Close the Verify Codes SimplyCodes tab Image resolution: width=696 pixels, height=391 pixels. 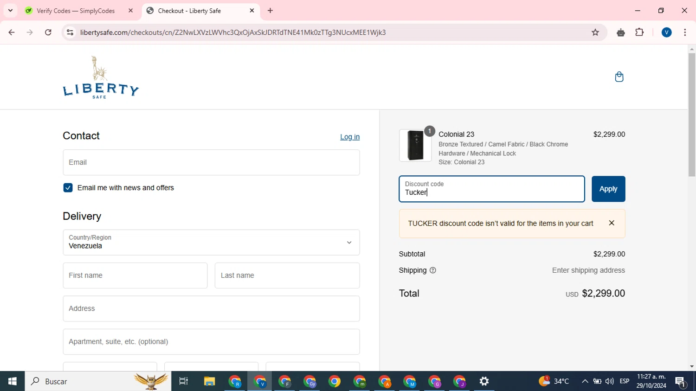pyautogui.click(x=130, y=11)
